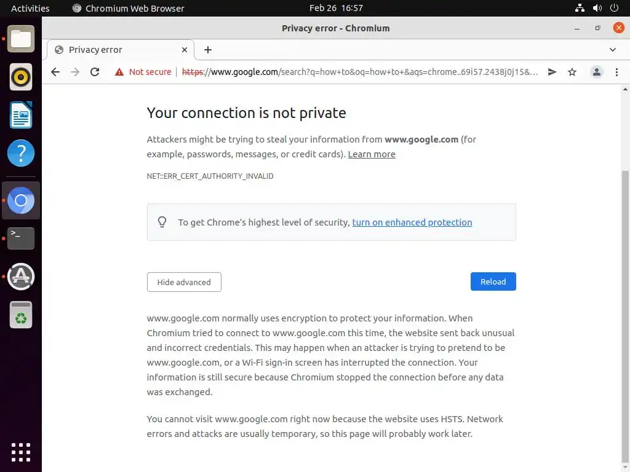This screenshot has height=472, width=630.
Task: Open the Chromium three-dot menu
Action: [x=616, y=72]
